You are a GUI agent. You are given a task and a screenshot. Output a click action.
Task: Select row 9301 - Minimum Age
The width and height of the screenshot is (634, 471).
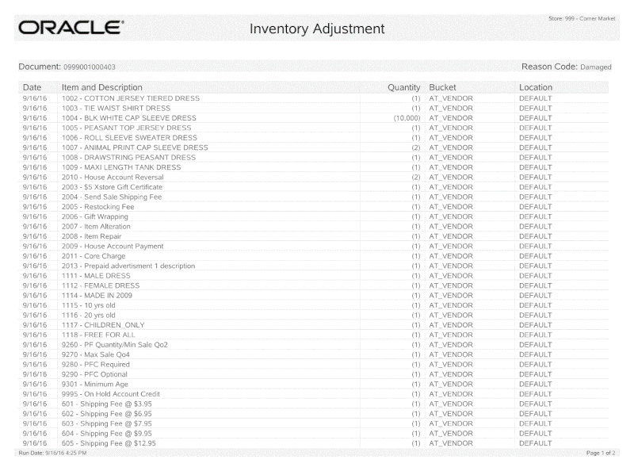coord(313,384)
